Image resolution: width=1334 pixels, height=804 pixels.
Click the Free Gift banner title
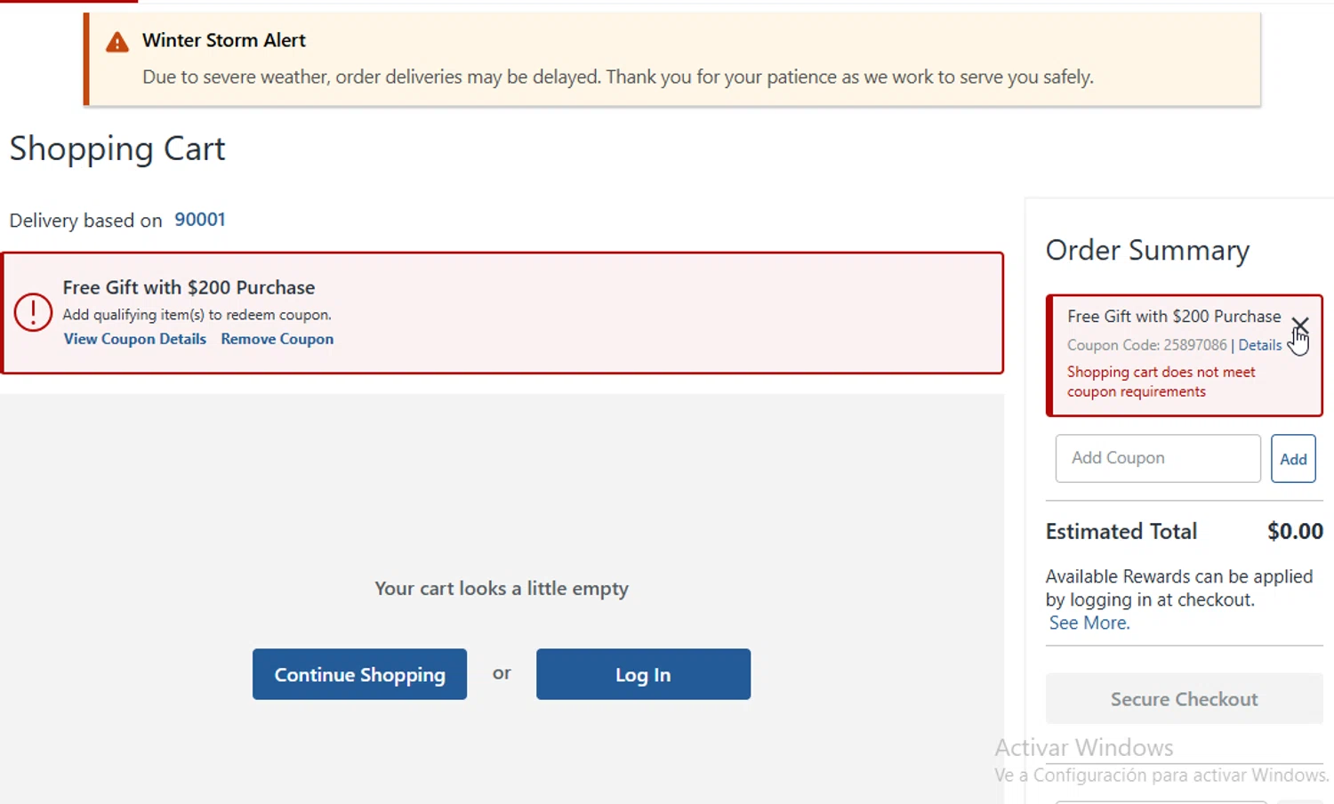189,287
